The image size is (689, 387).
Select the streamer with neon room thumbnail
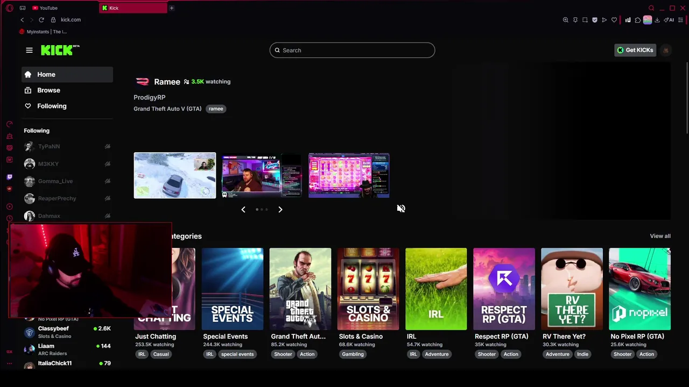point(262,176)
